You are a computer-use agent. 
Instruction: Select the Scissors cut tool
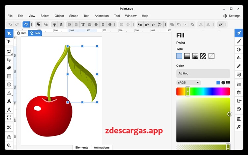coord(9,127)
